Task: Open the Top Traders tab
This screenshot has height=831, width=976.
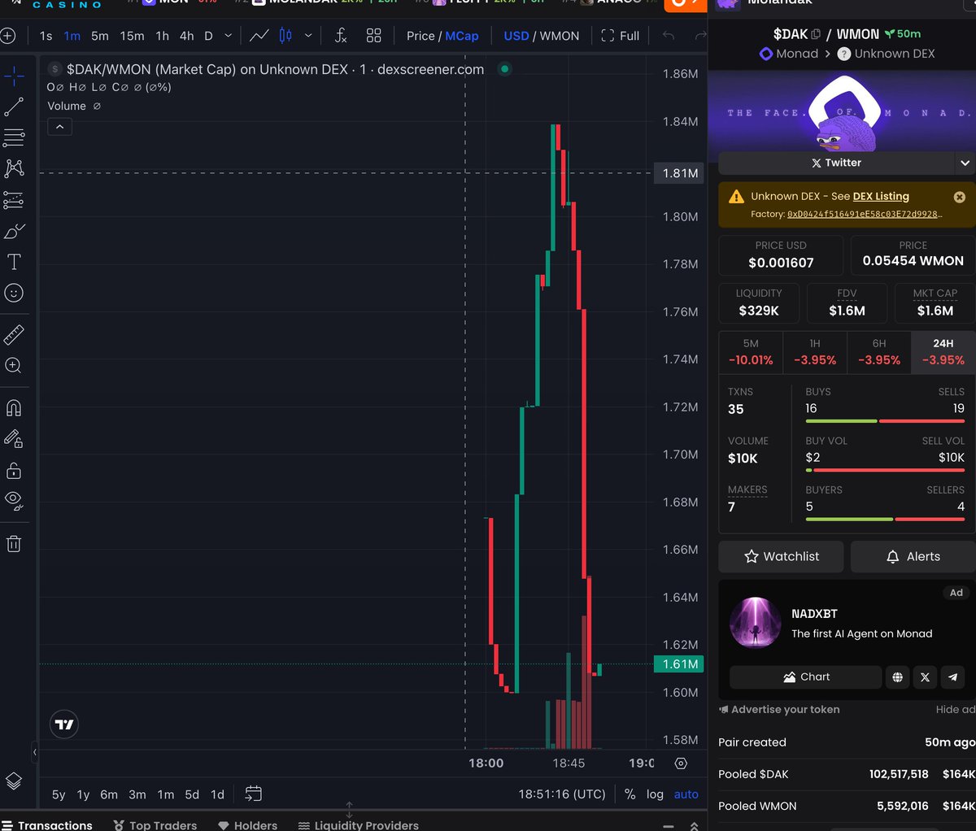Action: pos(155,824)
